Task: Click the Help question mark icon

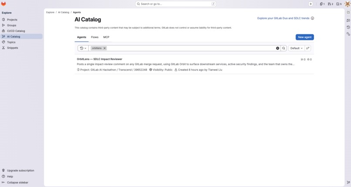Action: click(3, 176)
